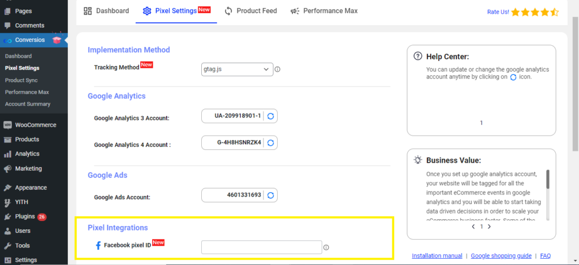
Task: Click the Dashboard grid icon
Action: [x=88, y=11]
